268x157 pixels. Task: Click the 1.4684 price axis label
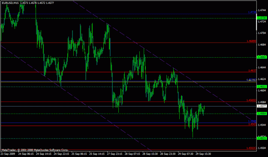coord(262,45)
